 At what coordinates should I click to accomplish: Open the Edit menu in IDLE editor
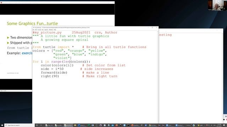pos(35,30)
